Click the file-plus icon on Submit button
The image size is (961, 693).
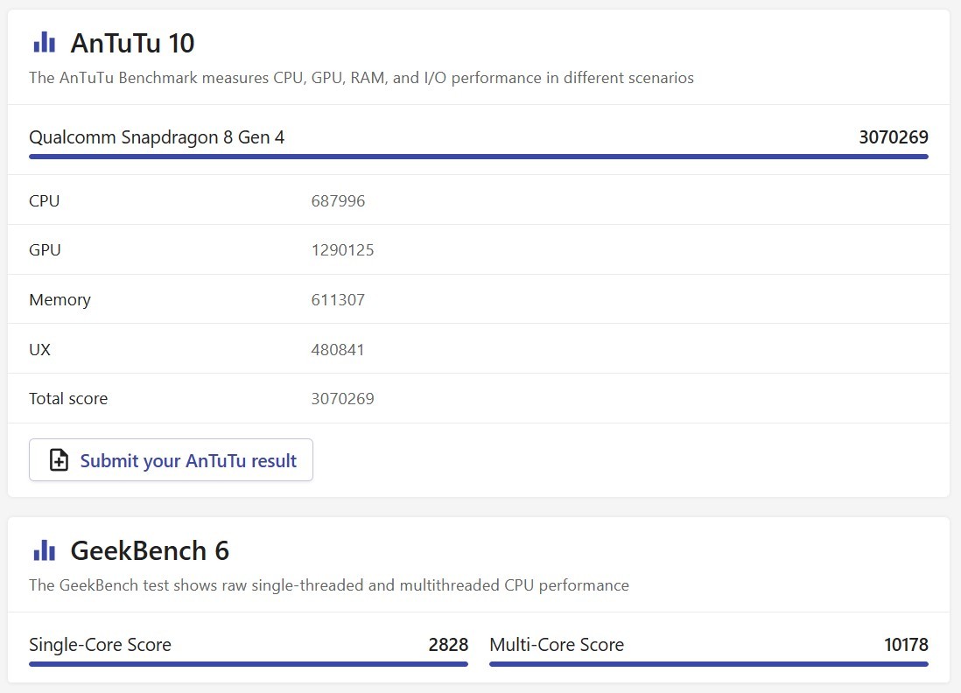pyautogui.click(x=59, y=460)
